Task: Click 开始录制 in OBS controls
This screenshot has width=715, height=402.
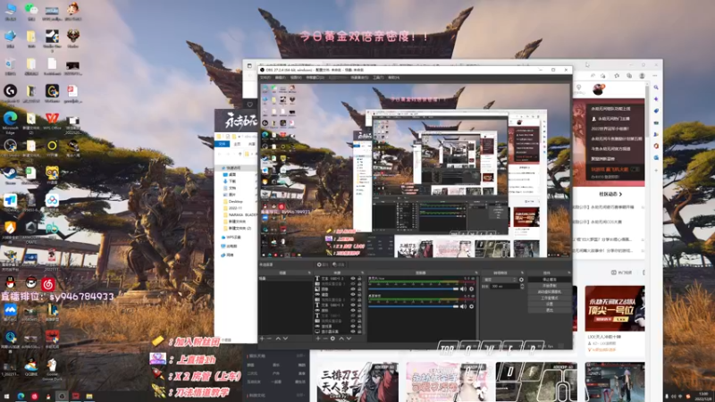Action: tap(550, 286)
